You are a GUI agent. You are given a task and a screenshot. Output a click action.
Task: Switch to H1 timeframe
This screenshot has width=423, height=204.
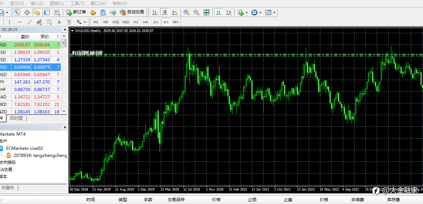coord(136,22)
